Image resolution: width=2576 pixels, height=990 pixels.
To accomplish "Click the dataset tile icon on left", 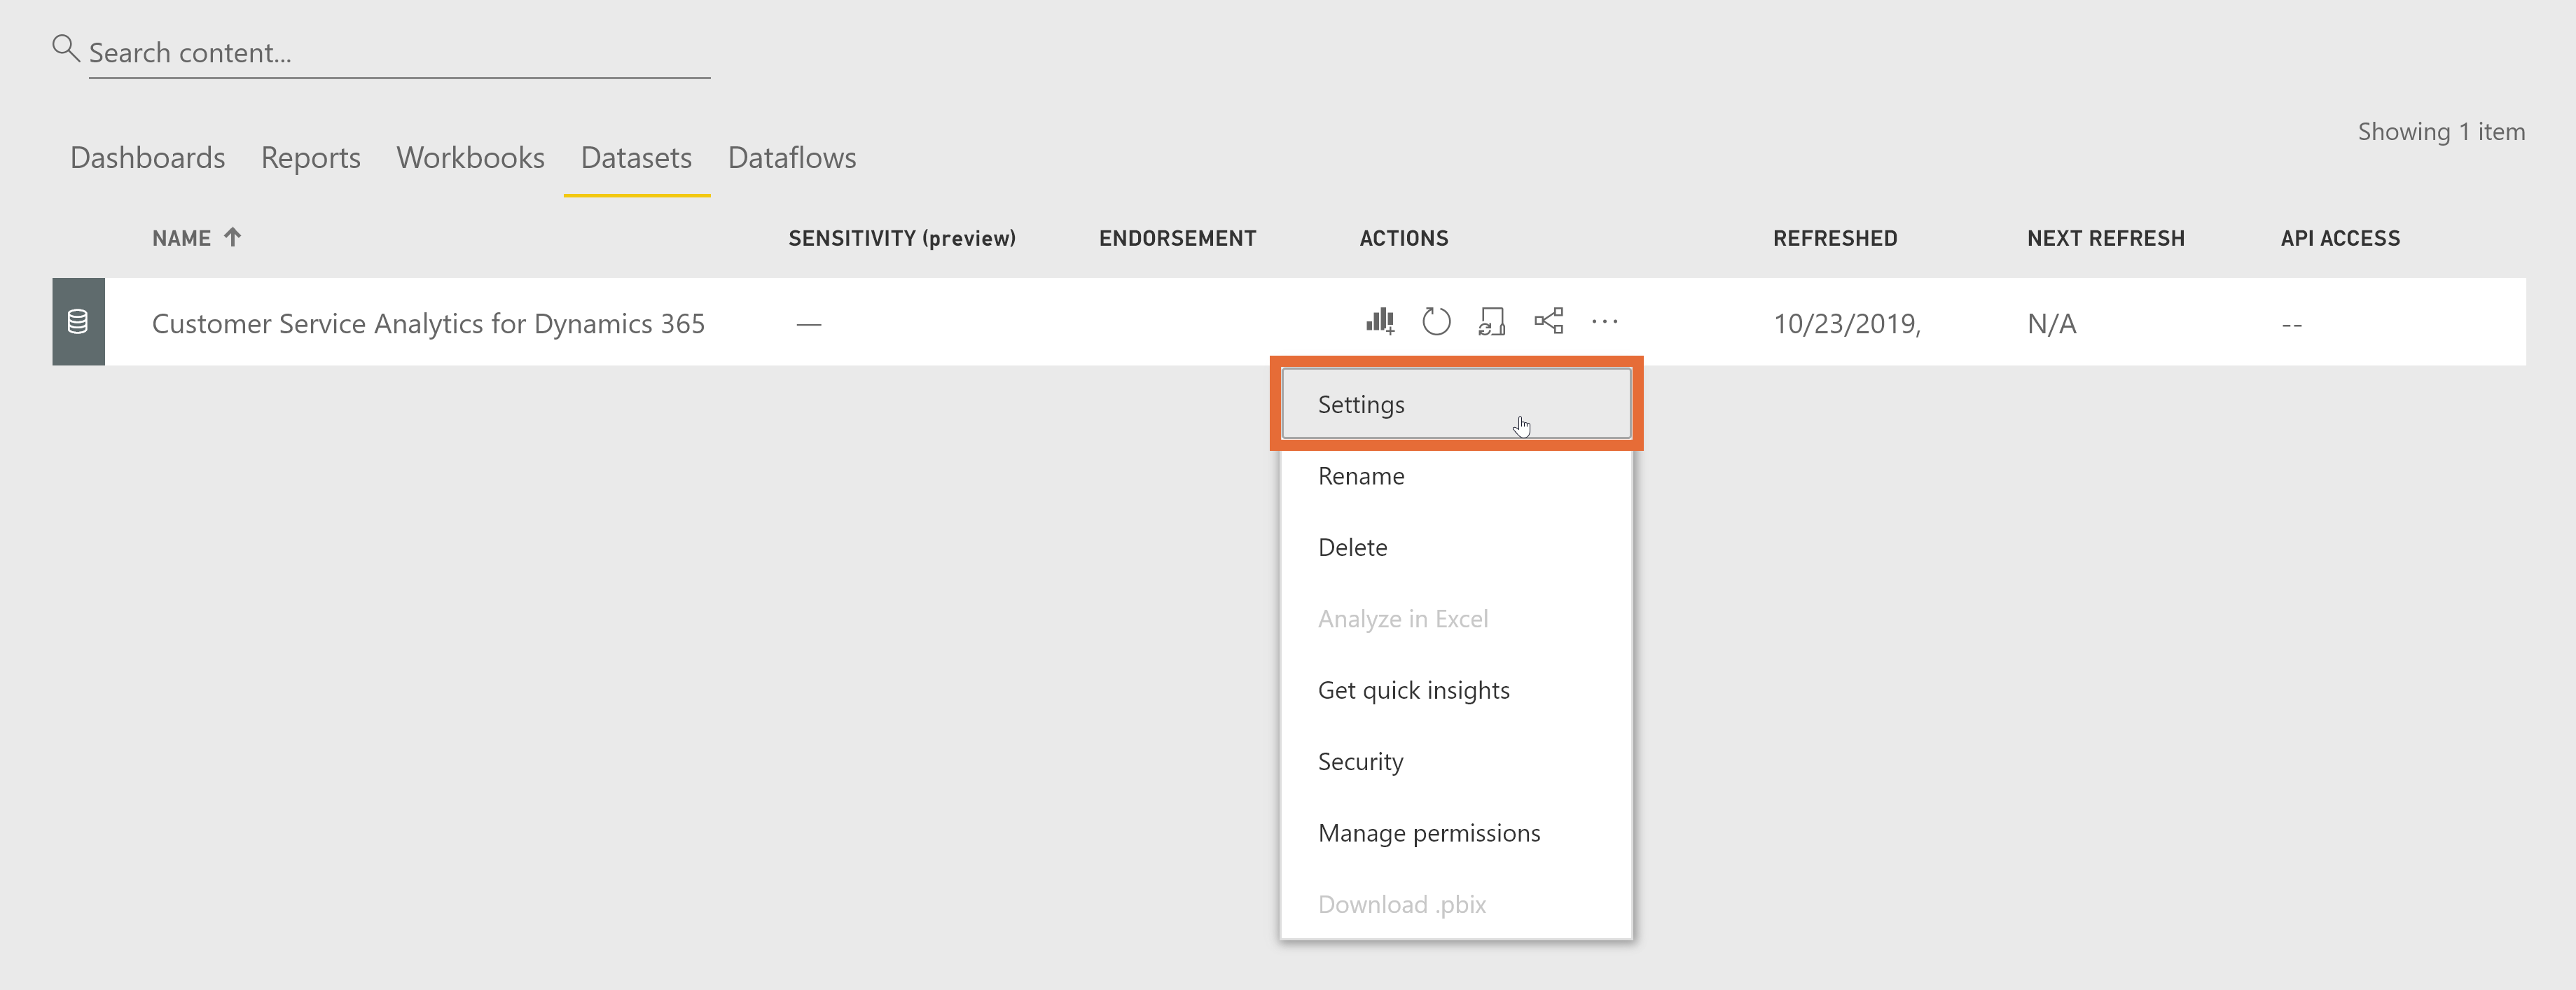I will pos(77,323).
